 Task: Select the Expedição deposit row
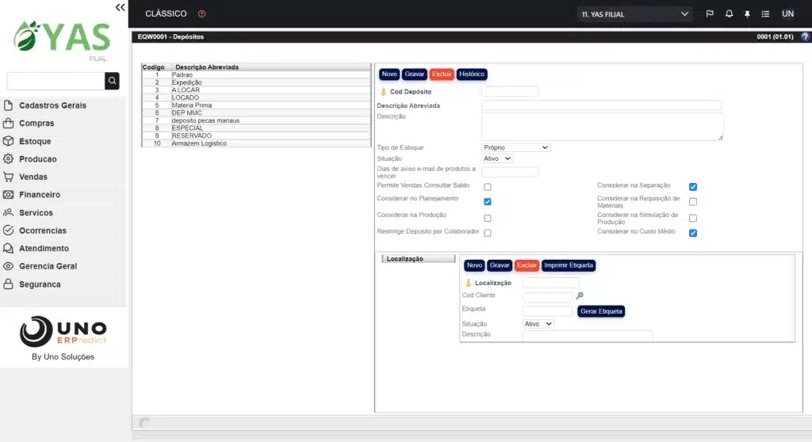256,82
